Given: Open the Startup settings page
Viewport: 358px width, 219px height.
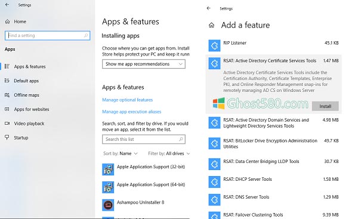Looking at the screenshot, I should coord(21,137).
